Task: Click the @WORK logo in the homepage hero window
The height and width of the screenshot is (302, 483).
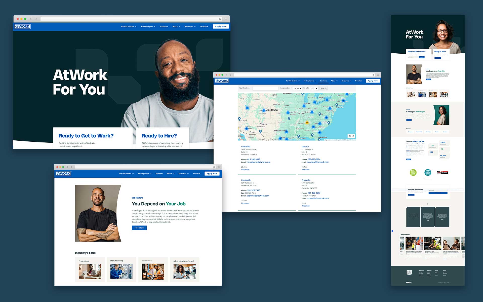Action: click(22, 26)
